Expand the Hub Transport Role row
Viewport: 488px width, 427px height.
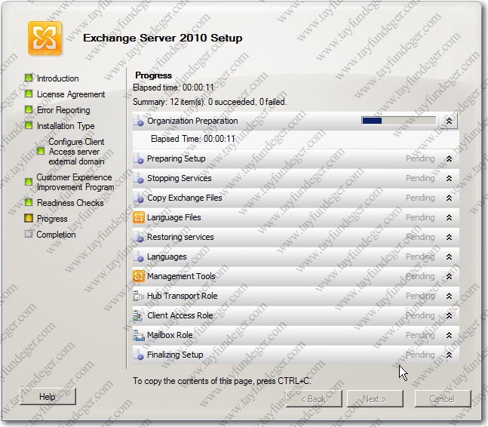click(449, 296)
